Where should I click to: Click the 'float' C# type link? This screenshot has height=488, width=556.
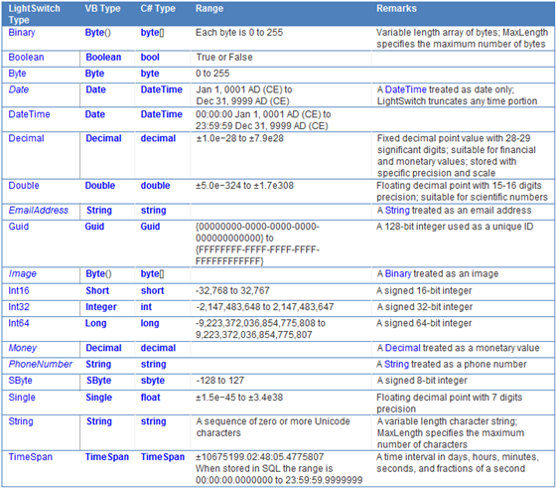click(x=150, y=398)
